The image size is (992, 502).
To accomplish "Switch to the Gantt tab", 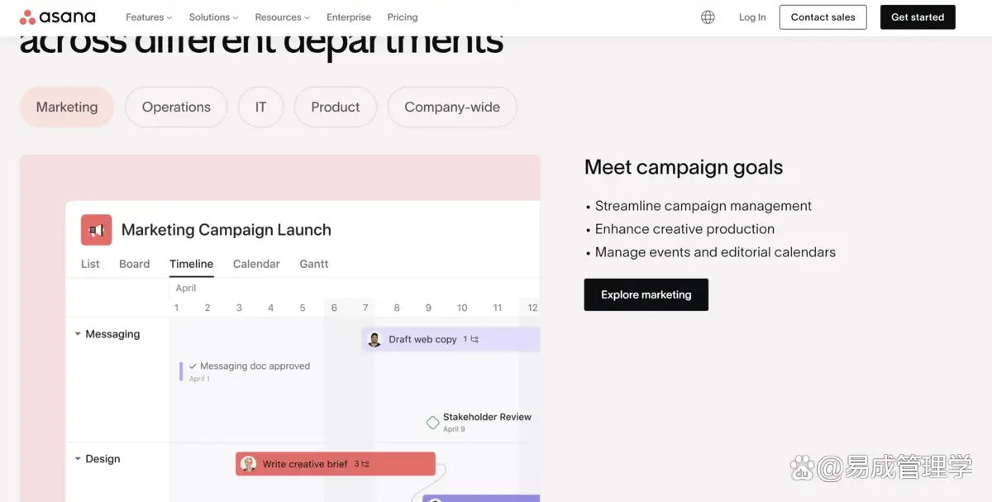I will pos(314,264).
